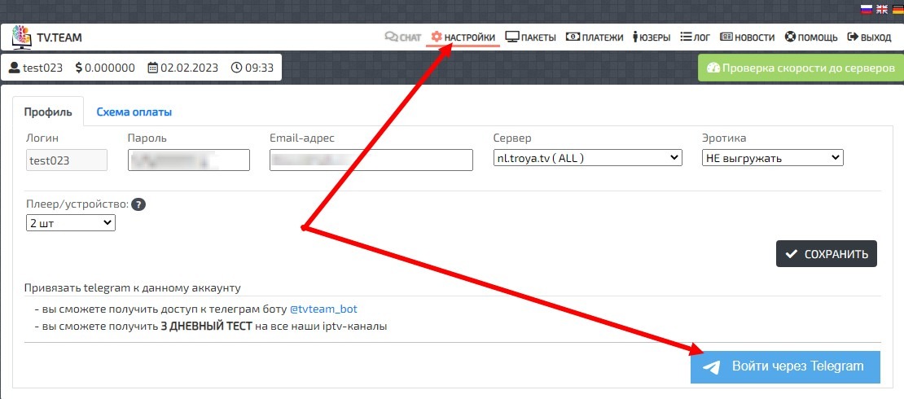Switch language to Russian flag

tap(867, 9)
